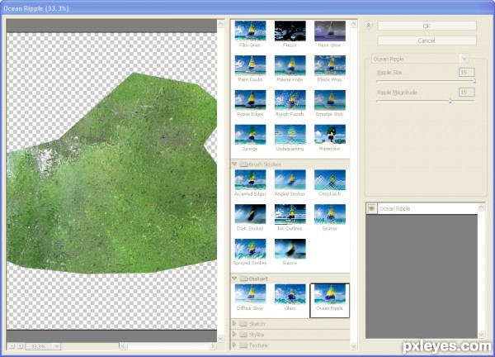Click the effect layers scroll-up arrow
This screenshot has width=495, height=357.
pos(481,207)
